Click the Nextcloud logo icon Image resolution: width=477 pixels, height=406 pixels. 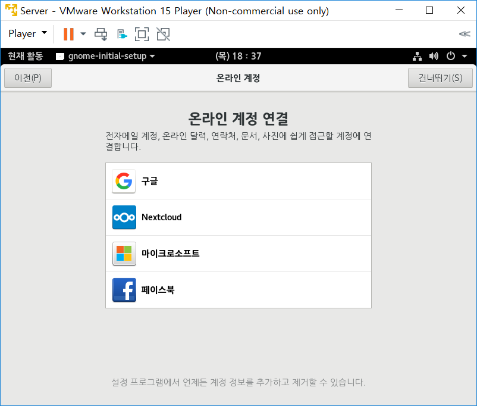coord(124,217)
